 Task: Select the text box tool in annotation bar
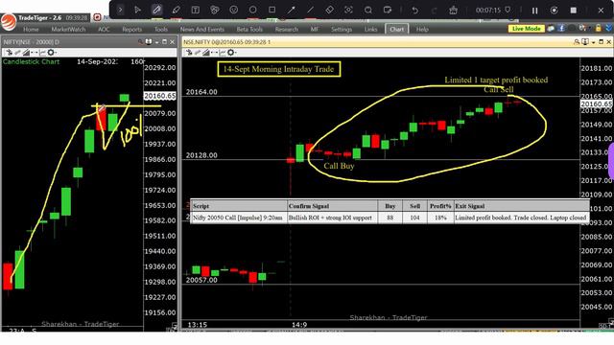point(195,10)
